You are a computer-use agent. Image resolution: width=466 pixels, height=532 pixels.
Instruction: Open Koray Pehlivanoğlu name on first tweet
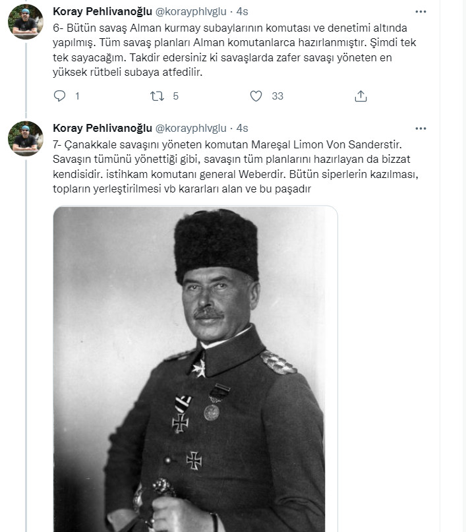(102, 12)
